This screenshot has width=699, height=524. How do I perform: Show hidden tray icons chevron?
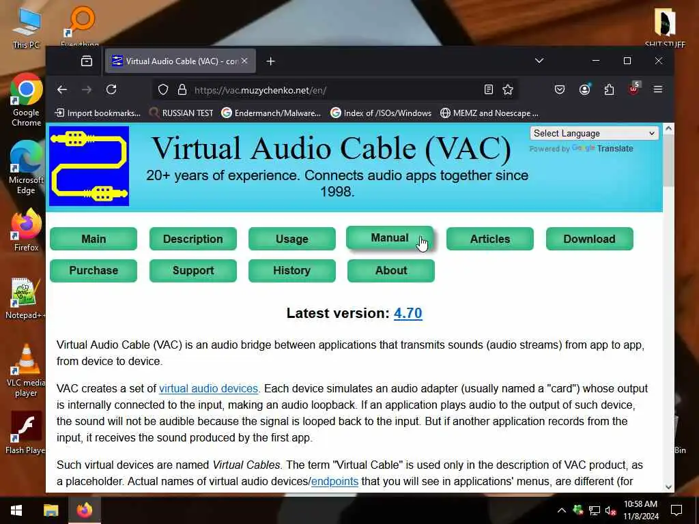point(562,510)
